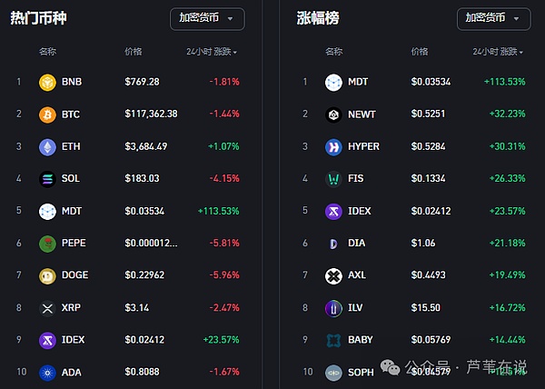This screenshot has width=545, height=389.
Task: Click the NEWT icon in gainers list
Action: tap(333, 115)
